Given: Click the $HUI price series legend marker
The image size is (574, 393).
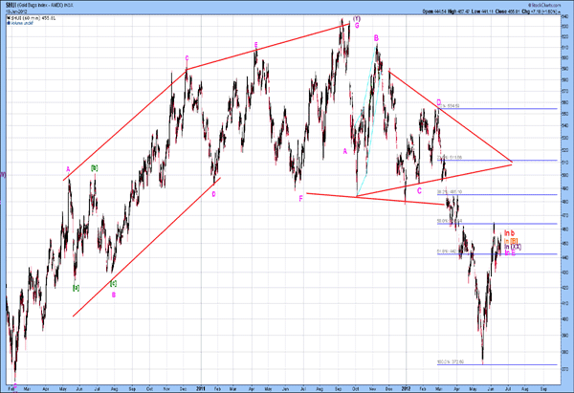Looking at the screenshot, I should coord(9,18).
